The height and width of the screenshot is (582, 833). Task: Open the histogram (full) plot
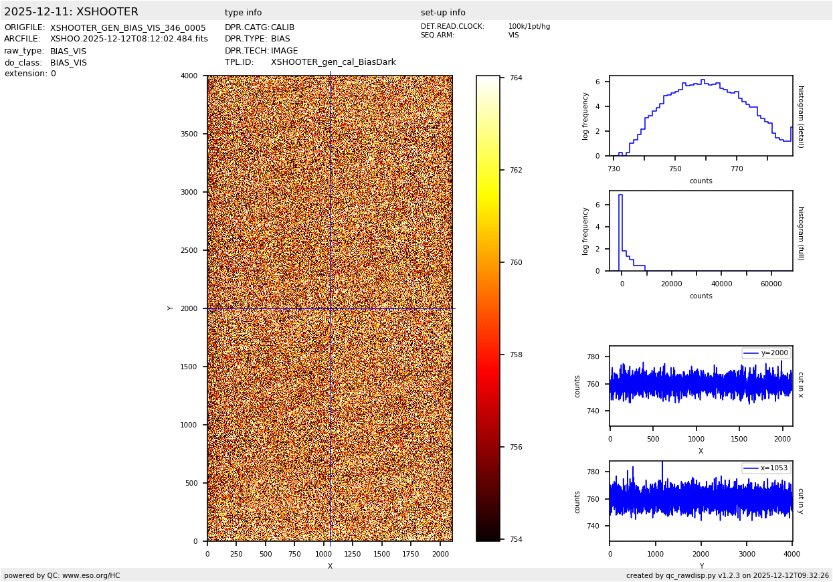701,231
